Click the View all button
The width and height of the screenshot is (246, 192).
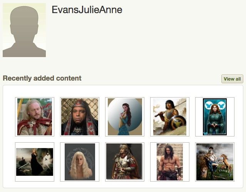232,79
